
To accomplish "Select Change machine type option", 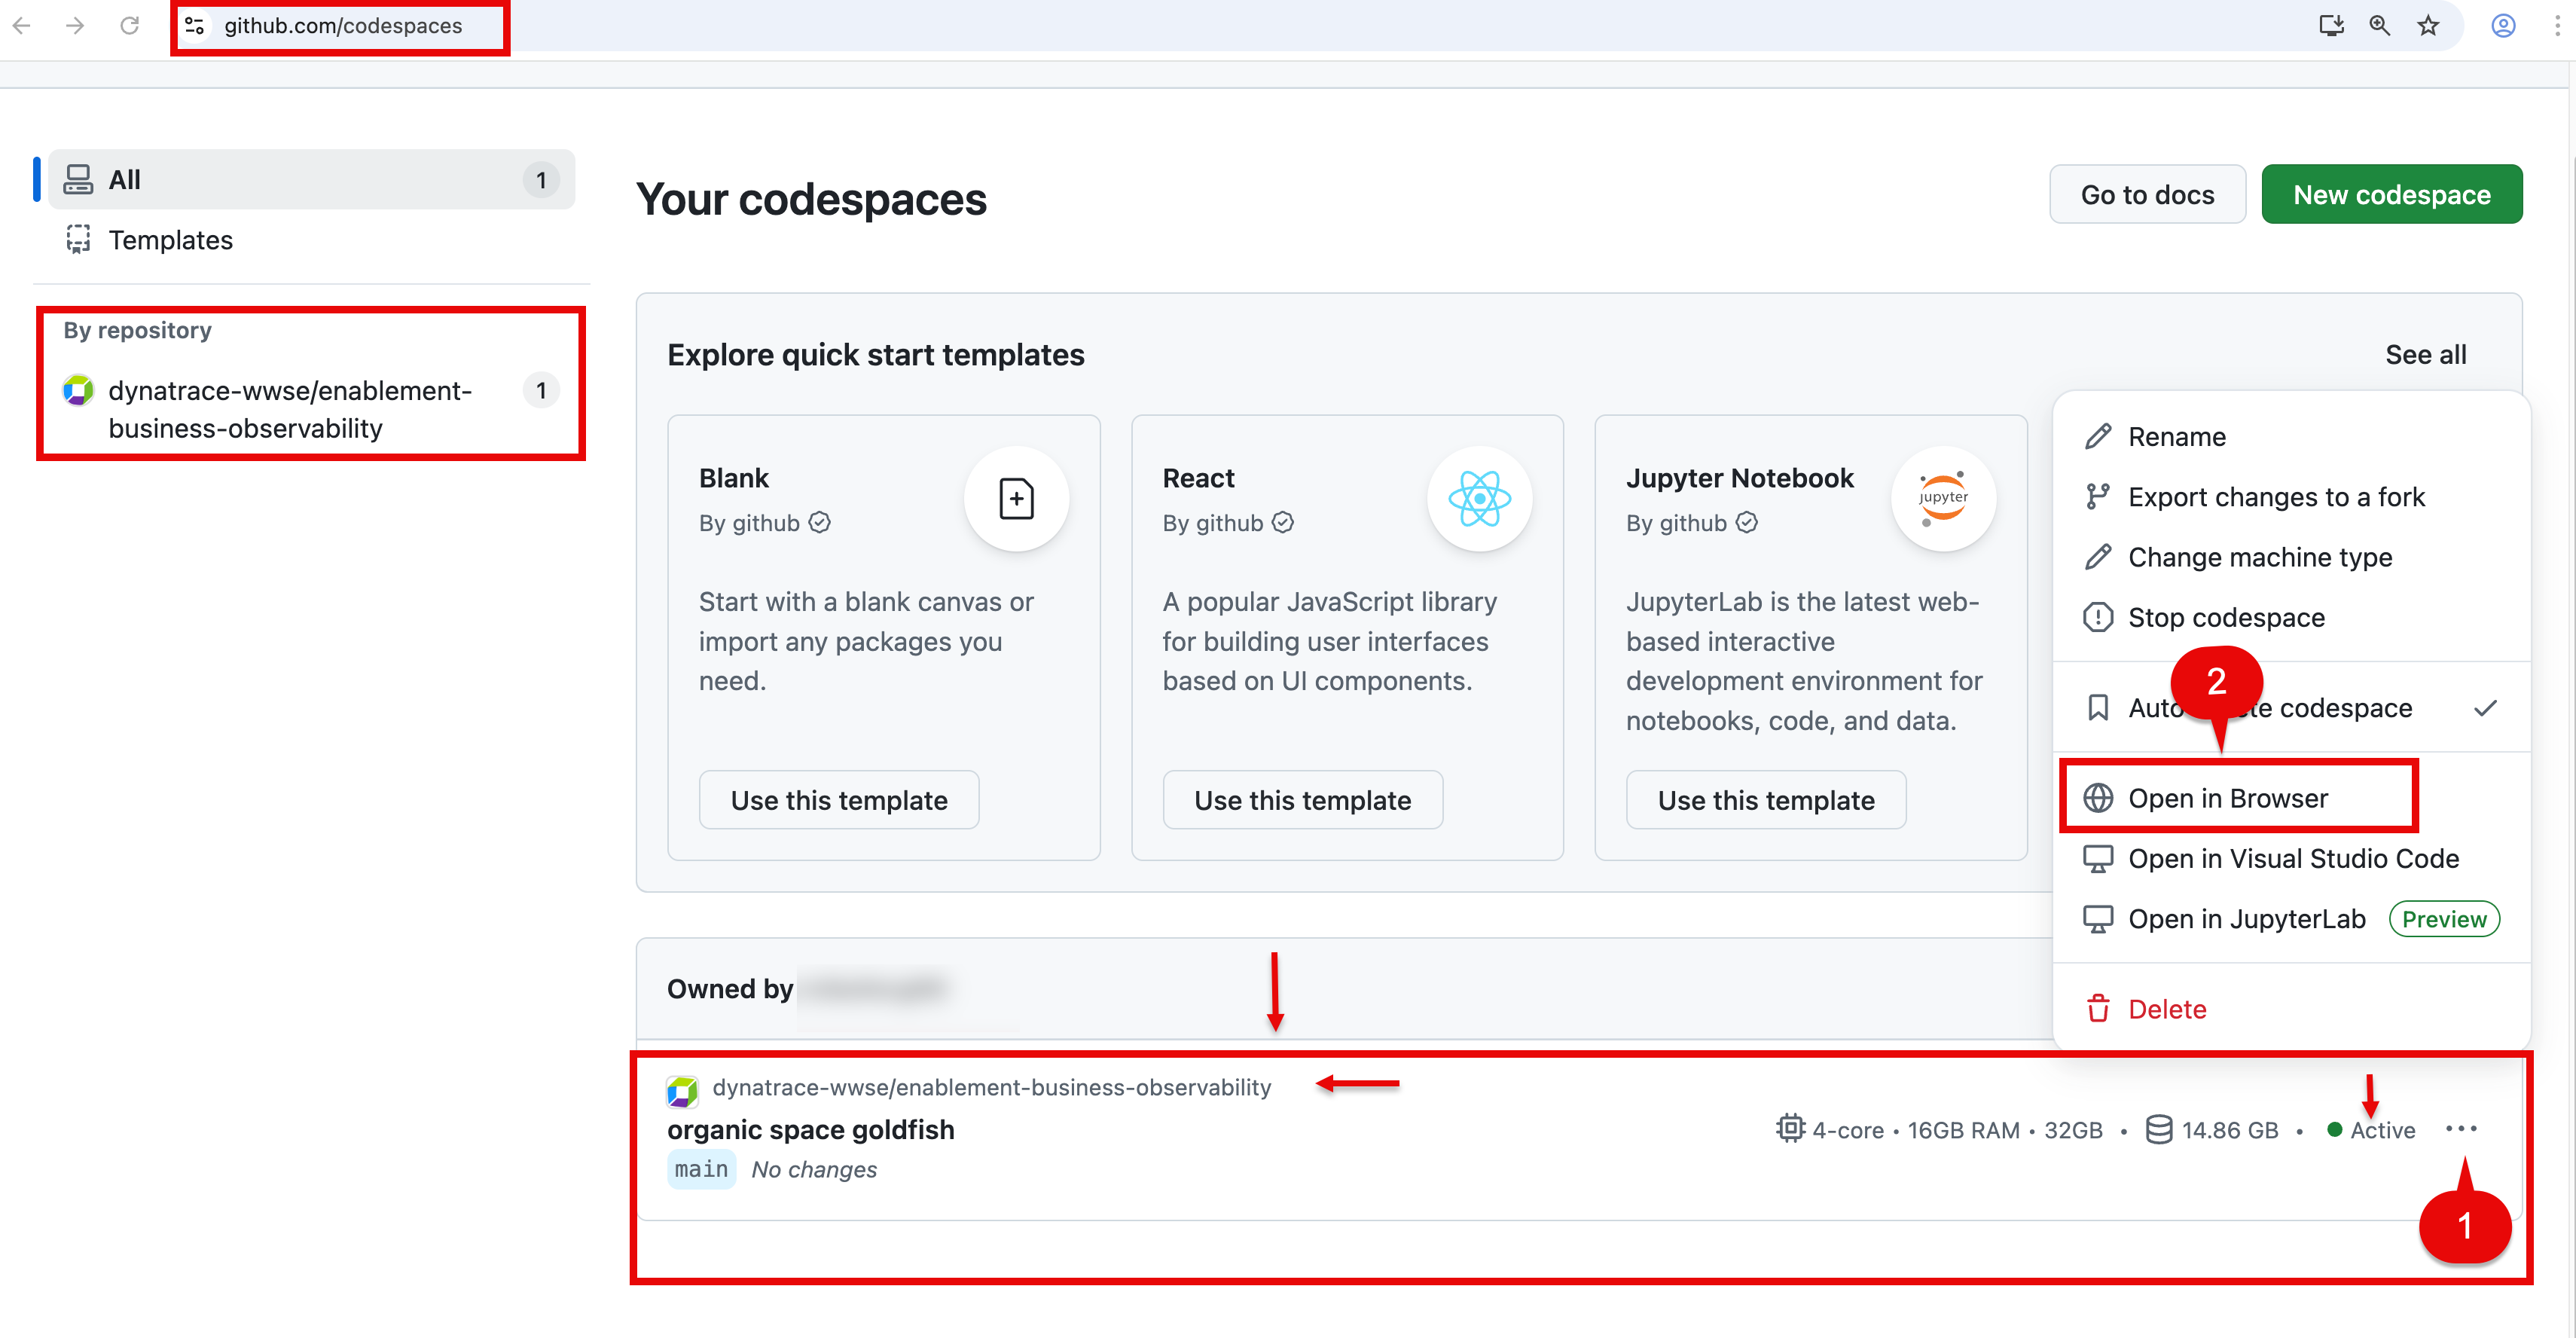I will click(x=2291, y=557).
